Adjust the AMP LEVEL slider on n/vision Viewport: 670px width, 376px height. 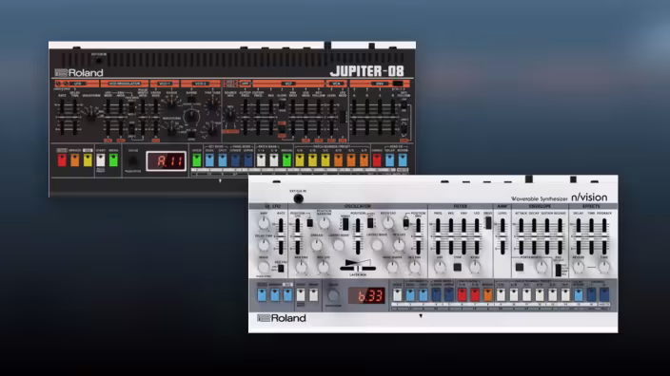click(x=502, y=235)
